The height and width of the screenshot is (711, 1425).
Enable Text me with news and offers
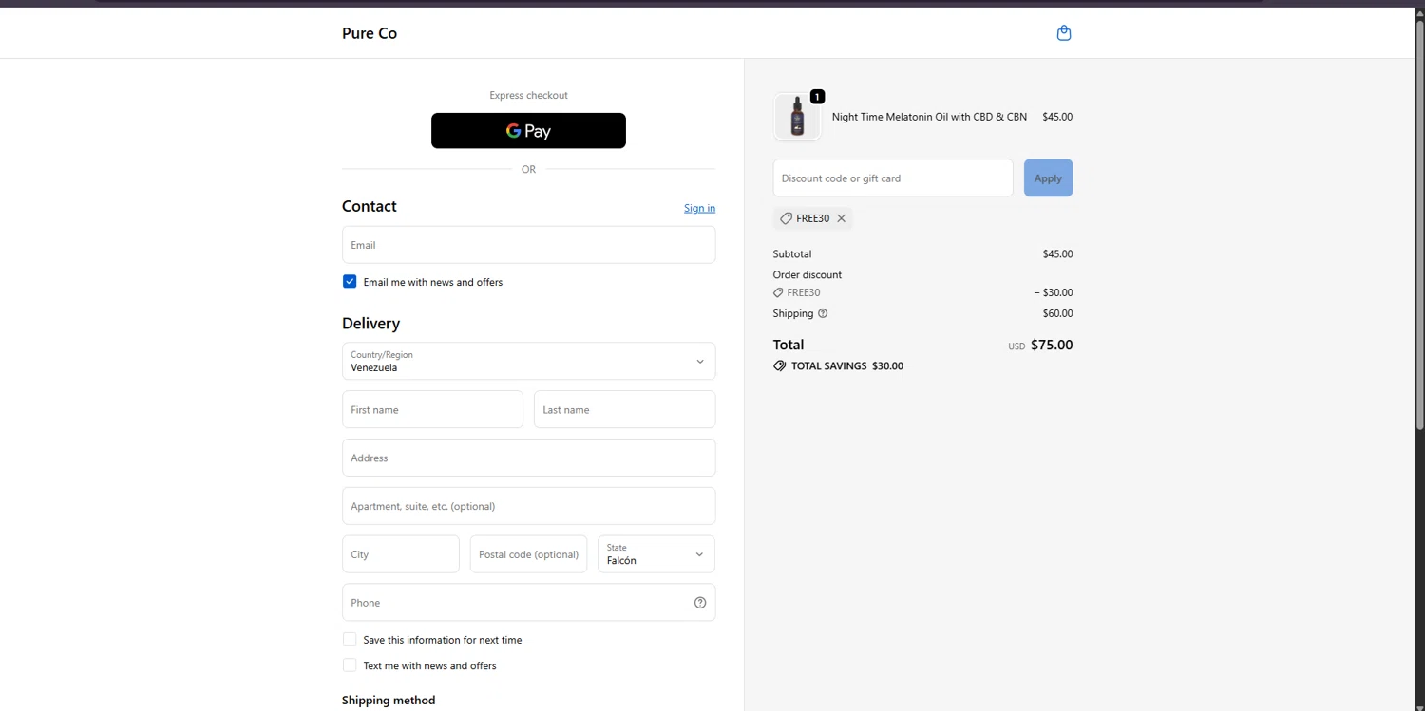350,665
